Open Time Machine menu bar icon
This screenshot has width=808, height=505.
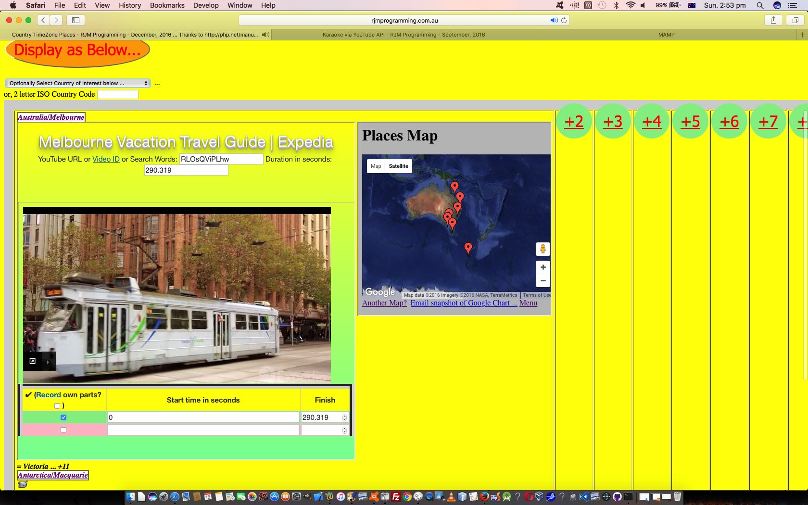click(602, 5)
